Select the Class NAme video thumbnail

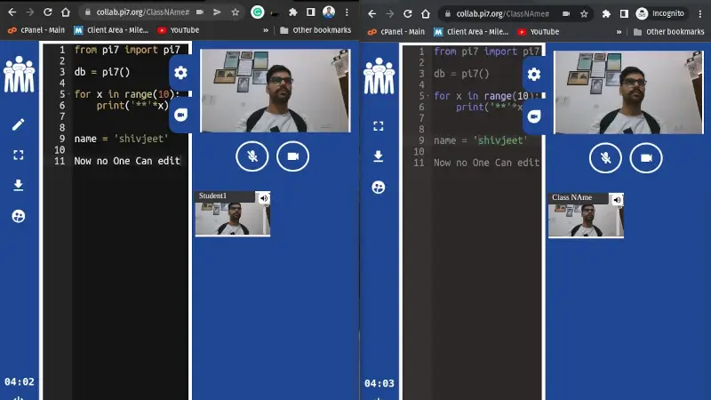point(586,216)
